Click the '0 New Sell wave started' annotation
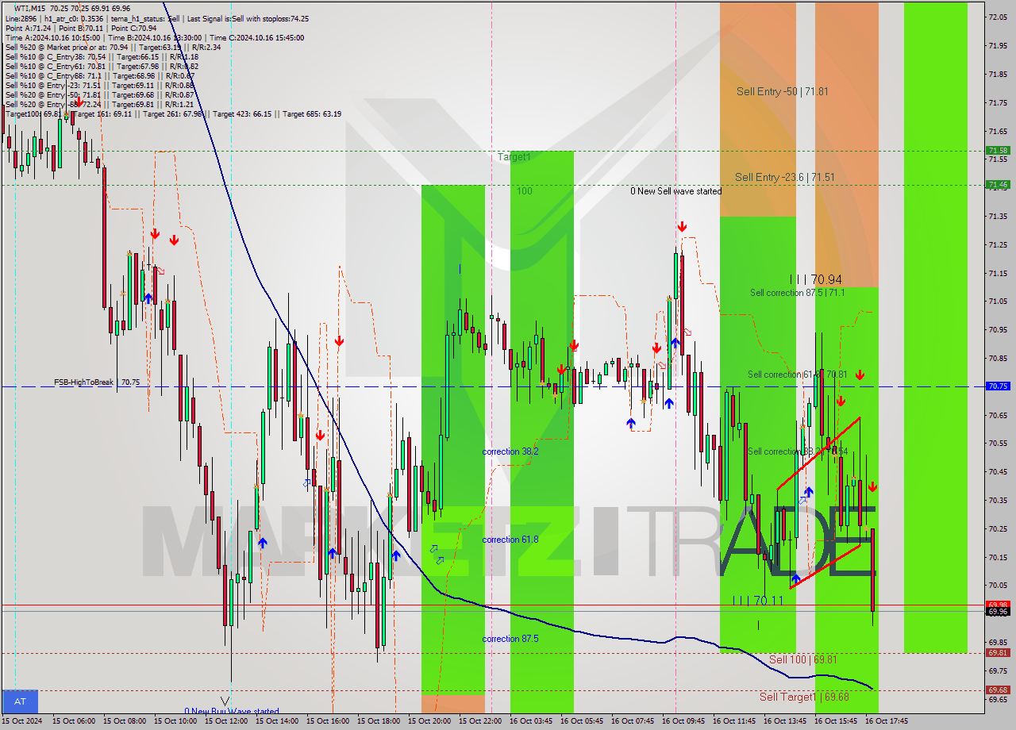This screenshot has height=730, width=1016. [x=676, y=191]
